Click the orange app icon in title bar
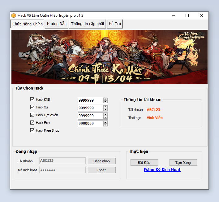219x202 pixels. tap(14, 15)
